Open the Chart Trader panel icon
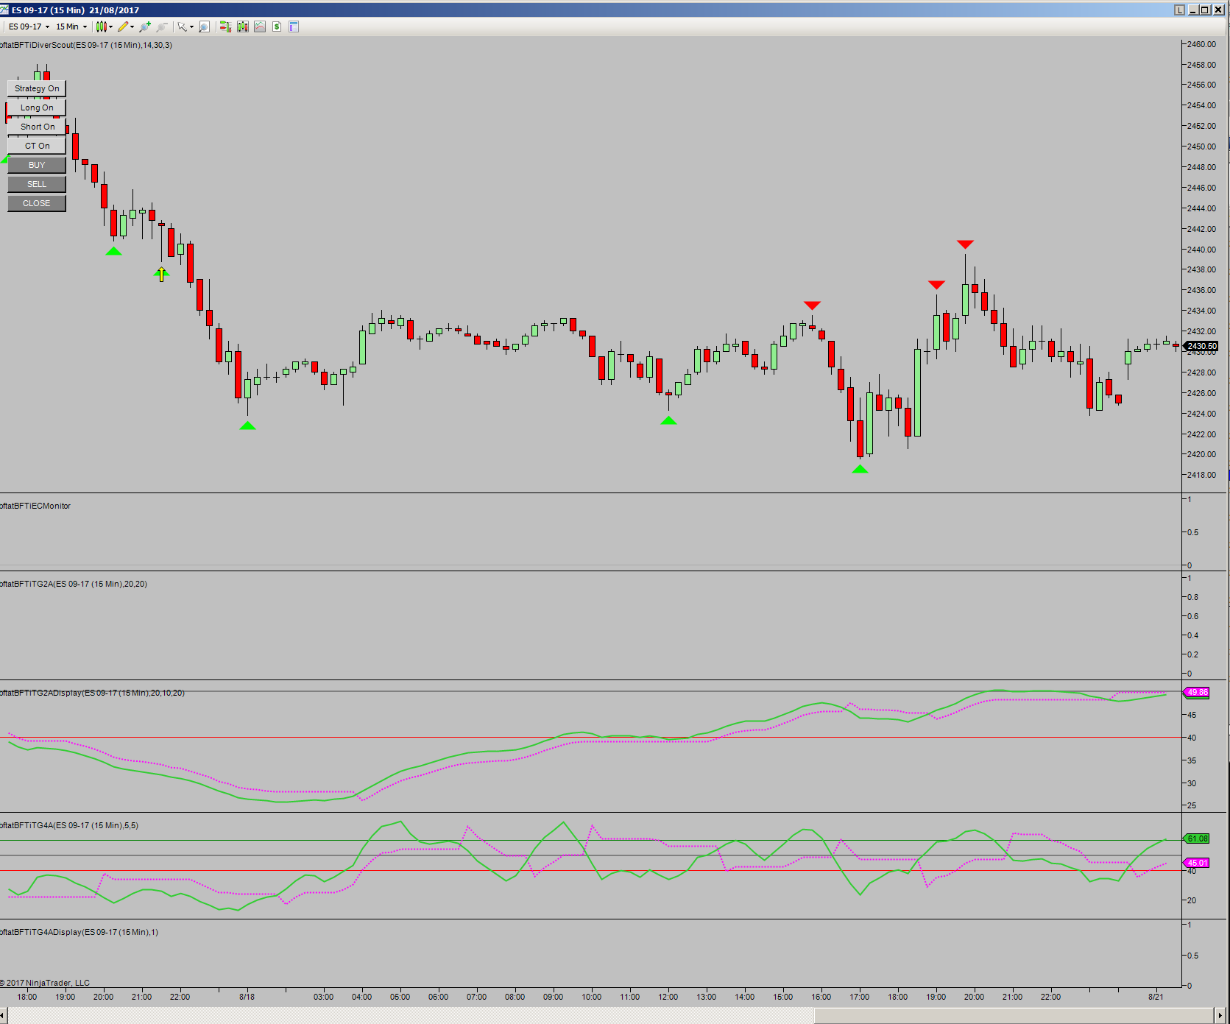The height and width of the screenshot is (1024, 1230). point(225,27)
